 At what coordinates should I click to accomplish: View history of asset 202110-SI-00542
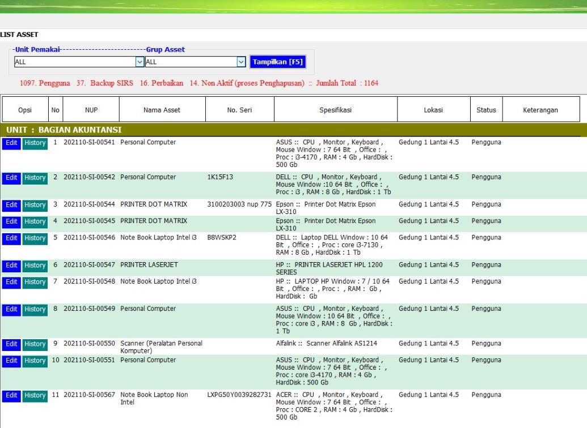[35, 178]
